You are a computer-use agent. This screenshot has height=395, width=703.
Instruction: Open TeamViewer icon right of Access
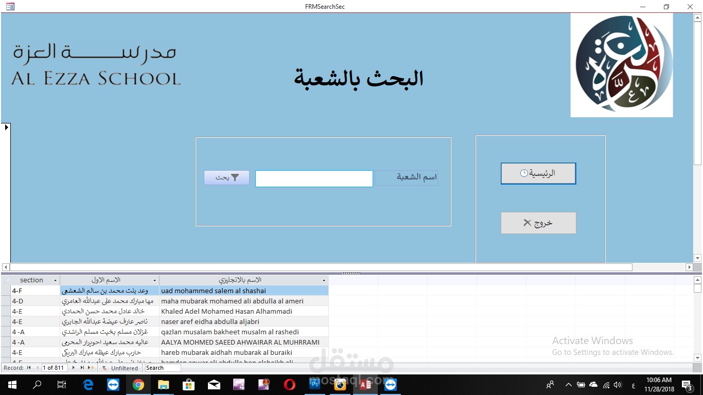(390, 384)
